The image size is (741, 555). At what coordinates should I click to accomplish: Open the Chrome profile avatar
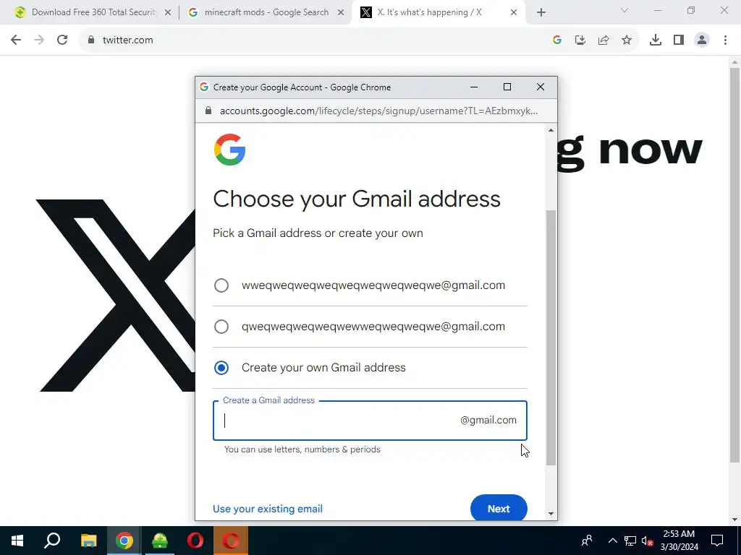point(702,40)
